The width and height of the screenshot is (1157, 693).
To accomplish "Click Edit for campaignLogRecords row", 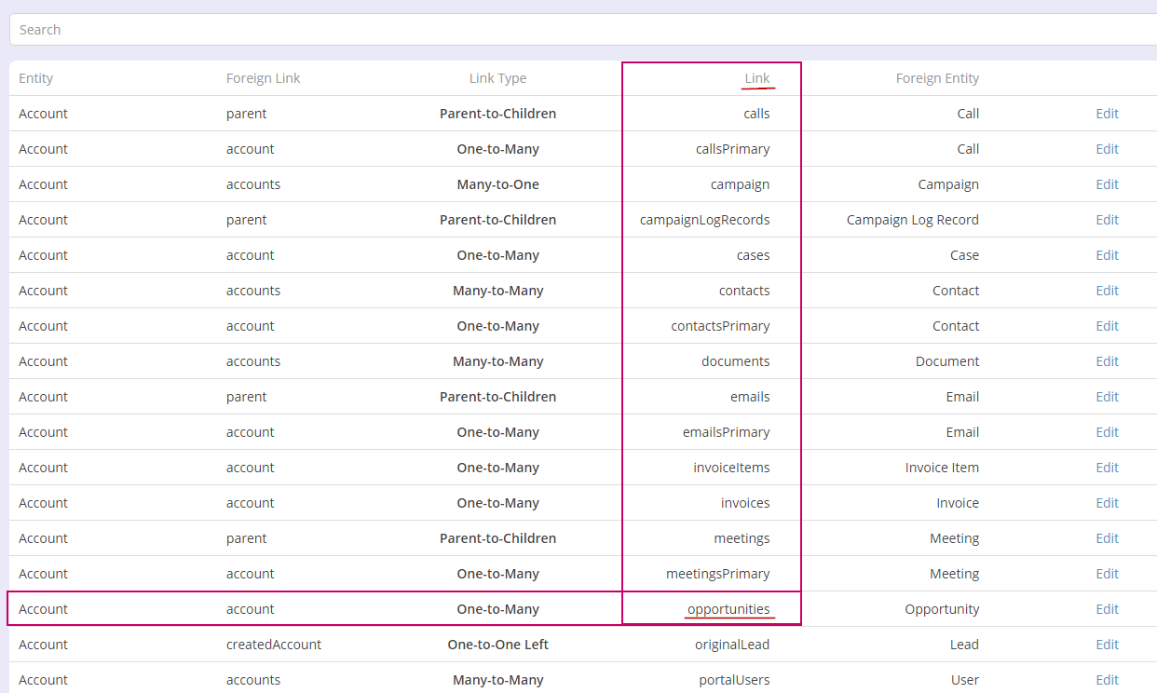I will click(1107, 220).
